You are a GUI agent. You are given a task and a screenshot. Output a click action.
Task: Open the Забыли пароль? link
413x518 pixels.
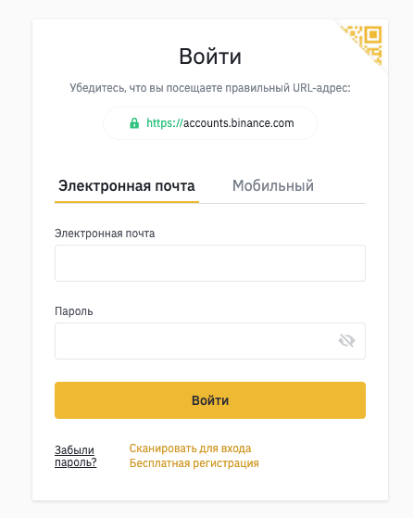pyautogui.click(x=76, y=456)
